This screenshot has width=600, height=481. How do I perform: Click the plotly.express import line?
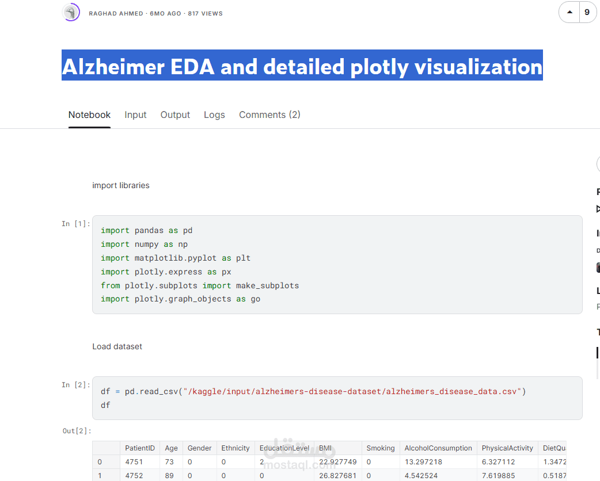(166, 272)
